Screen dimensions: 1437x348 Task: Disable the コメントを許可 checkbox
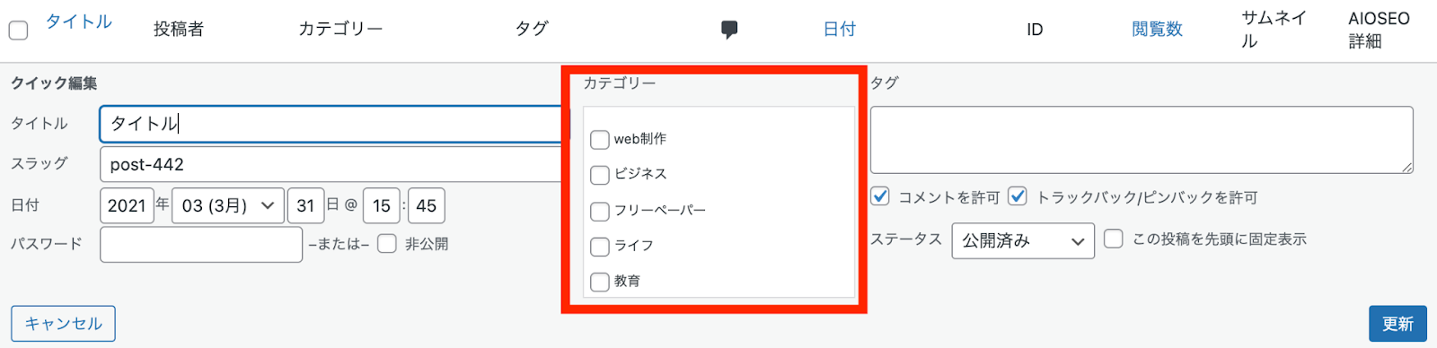[x=880, y=196]
